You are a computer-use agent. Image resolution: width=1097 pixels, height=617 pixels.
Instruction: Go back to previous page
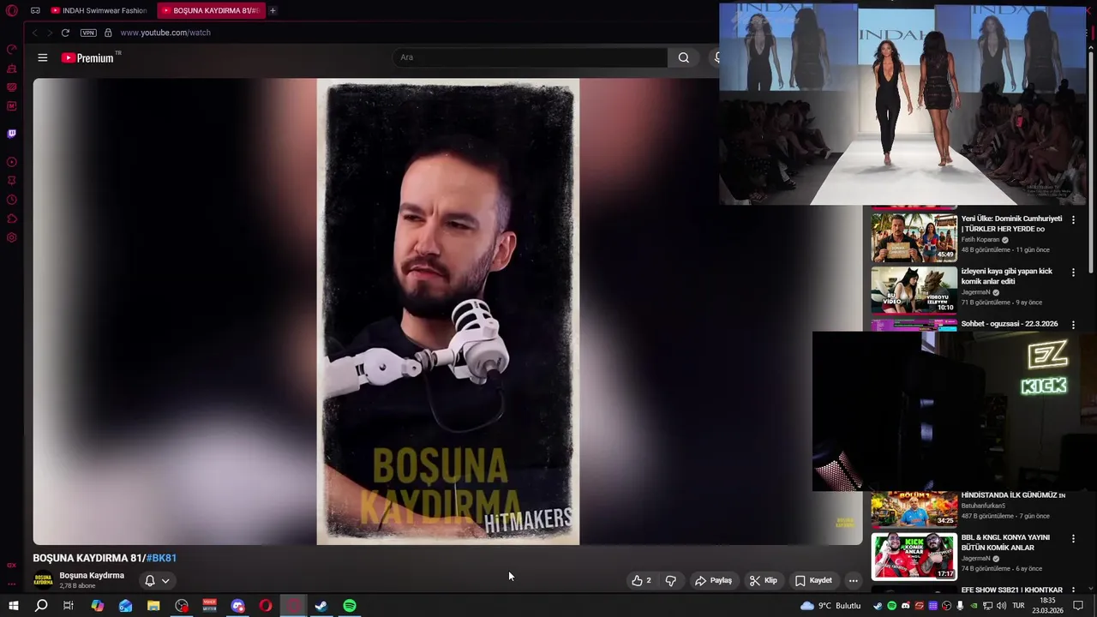(34, 33)
